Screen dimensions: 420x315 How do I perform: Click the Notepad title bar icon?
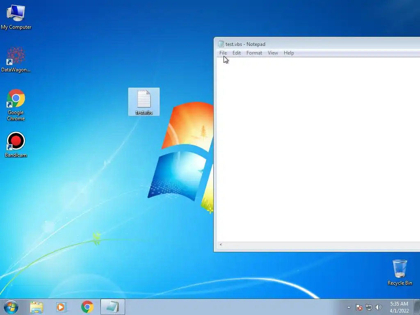point(221,44)
